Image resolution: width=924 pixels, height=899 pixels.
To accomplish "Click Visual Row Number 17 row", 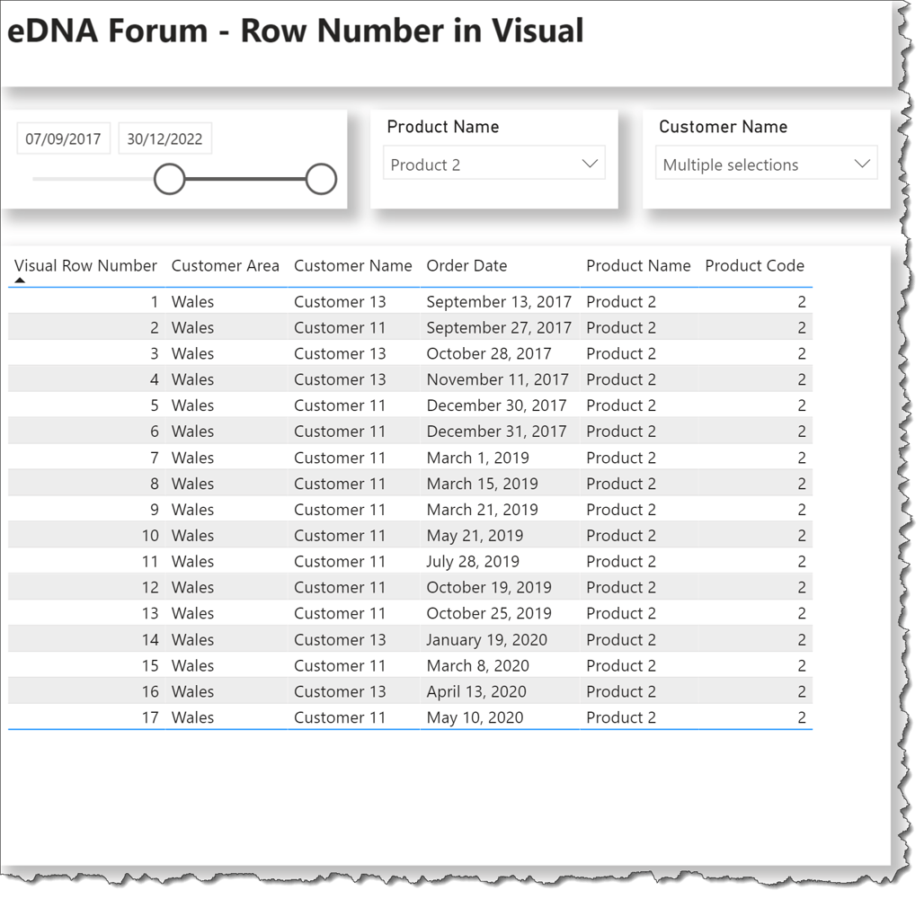I will pos(404,717).
